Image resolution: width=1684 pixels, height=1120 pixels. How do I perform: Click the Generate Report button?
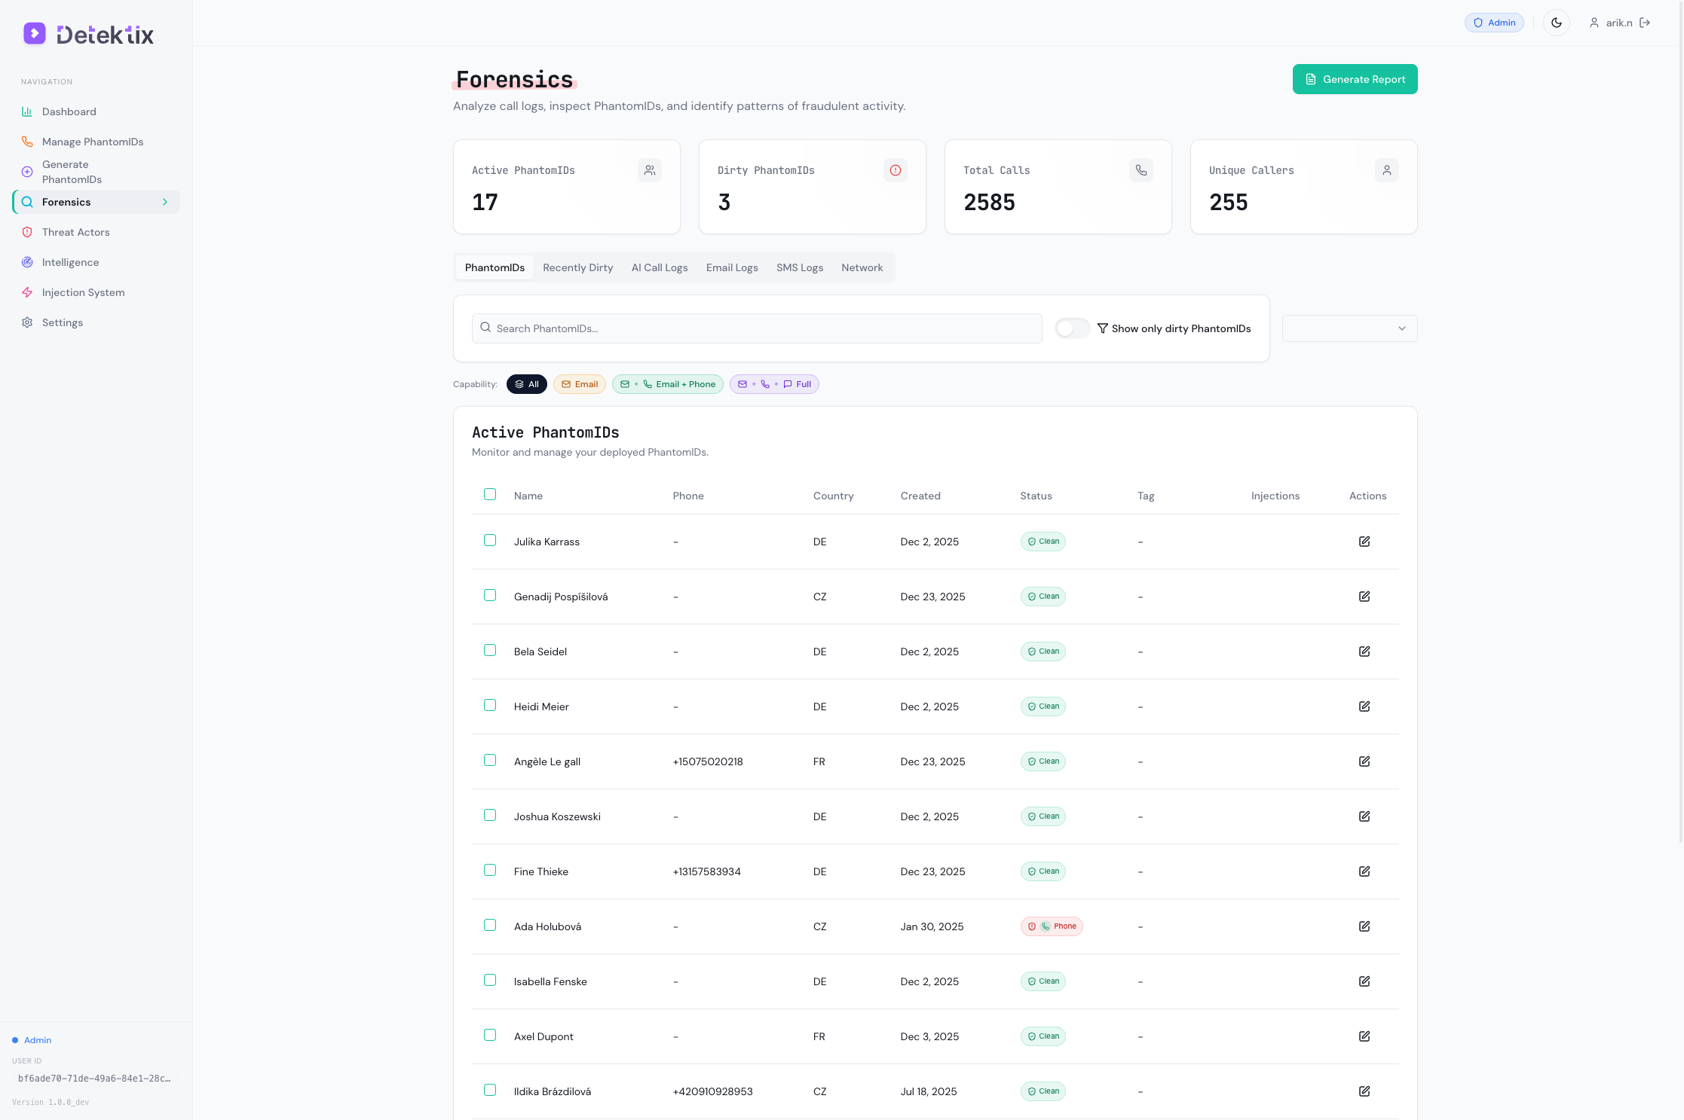(x=1355, y=79)
